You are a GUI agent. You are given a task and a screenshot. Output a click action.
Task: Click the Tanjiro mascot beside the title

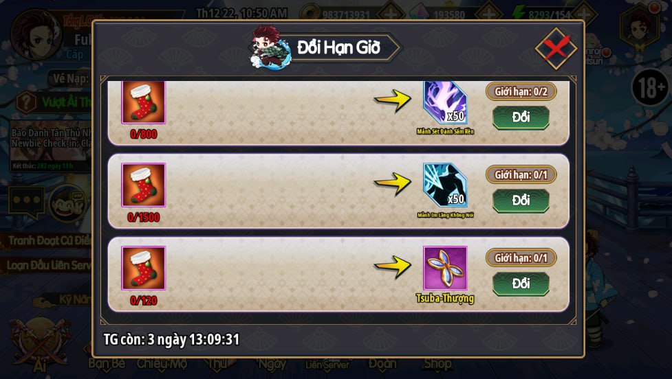tap(270, 47)
